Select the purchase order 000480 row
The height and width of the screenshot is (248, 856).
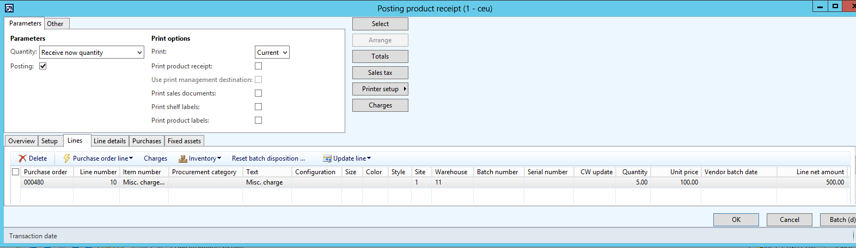(x=34, y=182)
